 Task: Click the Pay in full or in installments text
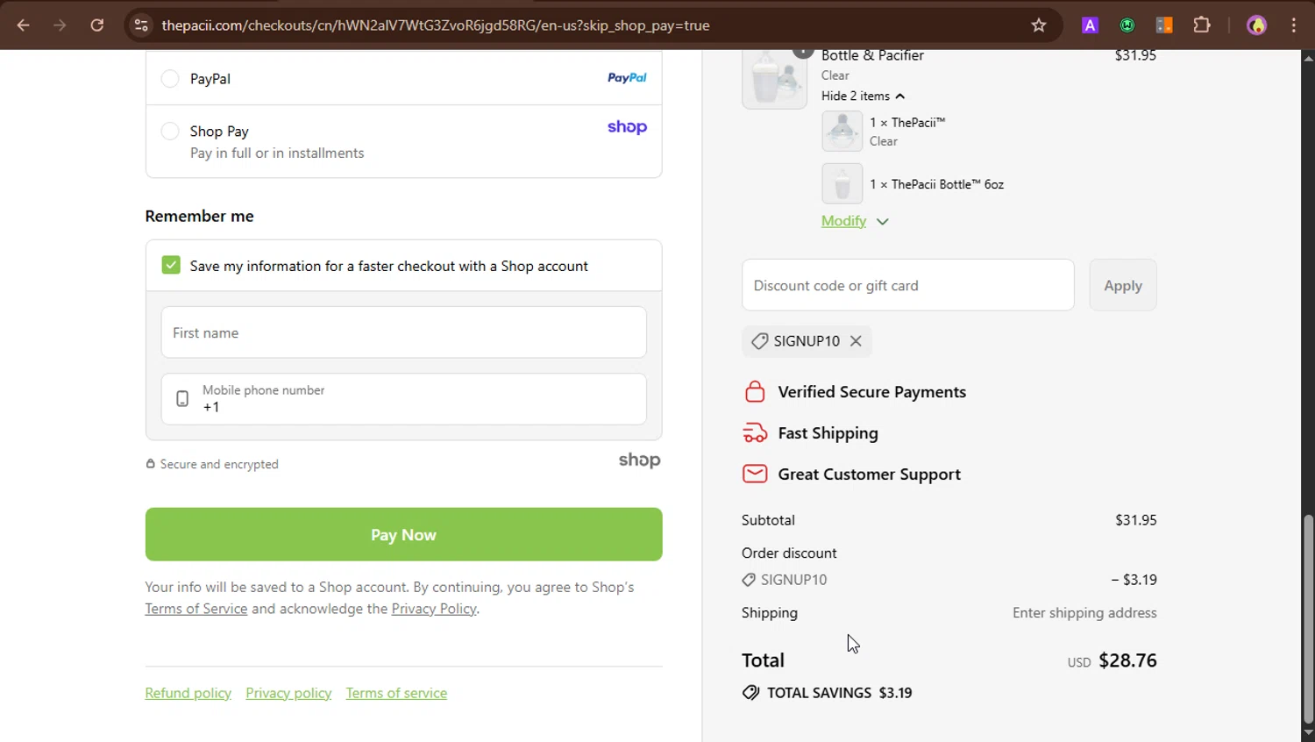277,153
